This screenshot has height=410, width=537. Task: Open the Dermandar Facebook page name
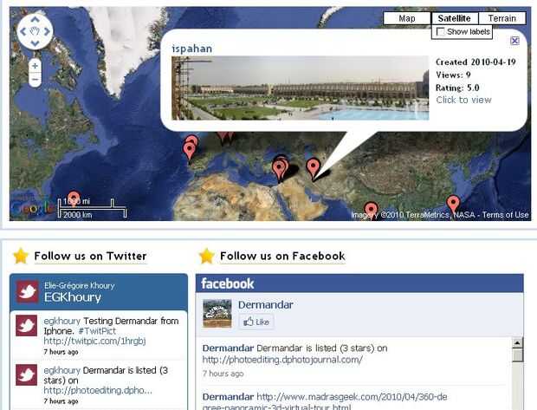coord(265,305)
